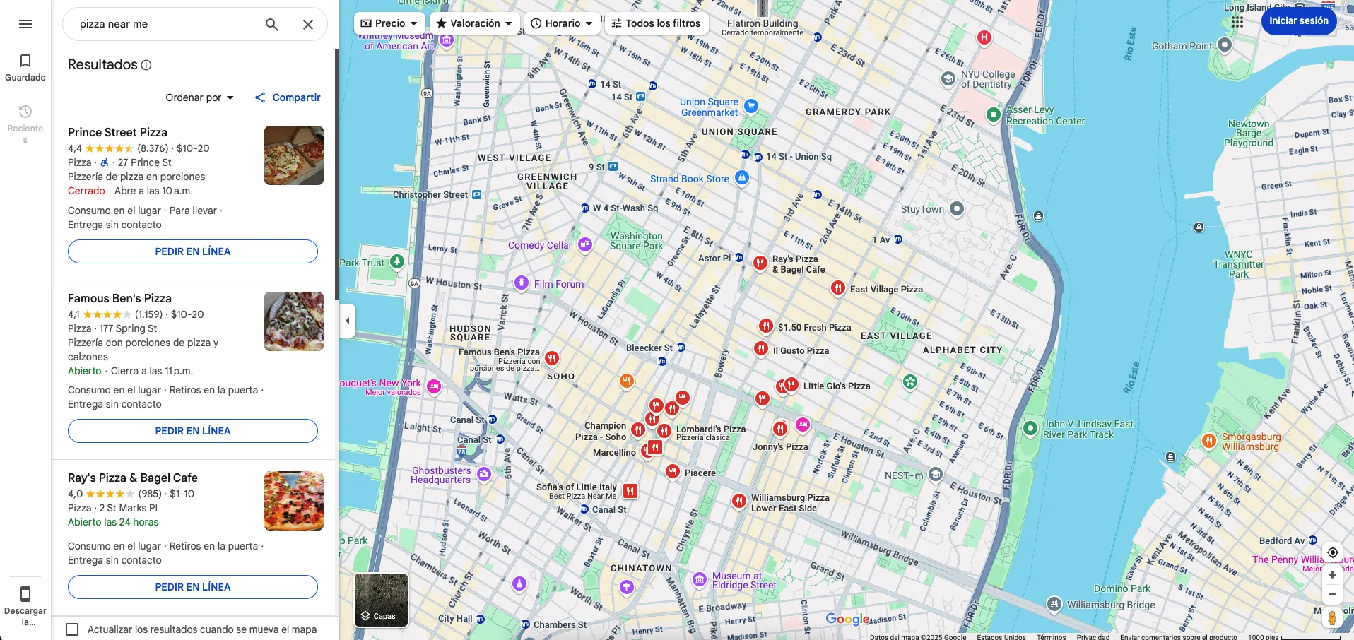Click Smorgasburg Williamsburg marker
Viewport: 1354px width, 640px height.
coord(1209,442)
